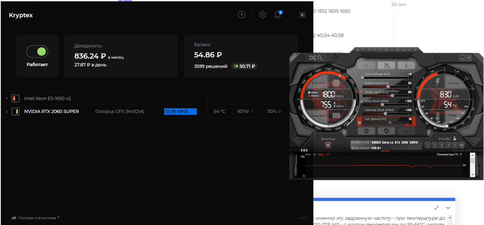Image resolution: width=484 pixels, height=225 pixels.
Task: Click the DETACH monitoring link
Action: click(385, 151)
